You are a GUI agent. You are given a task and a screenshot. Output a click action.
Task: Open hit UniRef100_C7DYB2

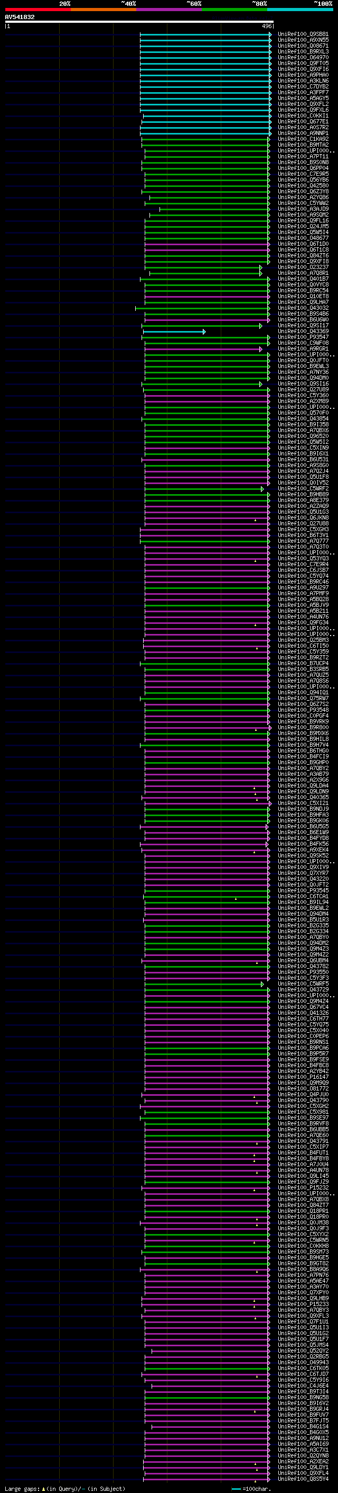303,87
